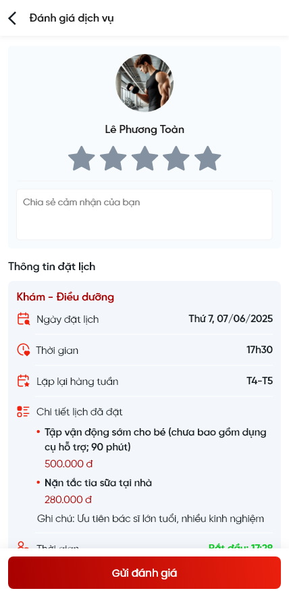The image size is (289, 597).
Task: Give five stars using the last star
Action: (207, 159)
